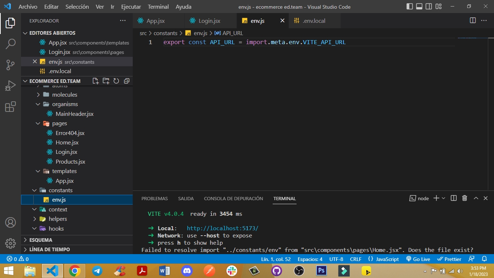494x278 pixels.
Task: Open the localhost:5173 link in terminal
Action: (222, 228)
